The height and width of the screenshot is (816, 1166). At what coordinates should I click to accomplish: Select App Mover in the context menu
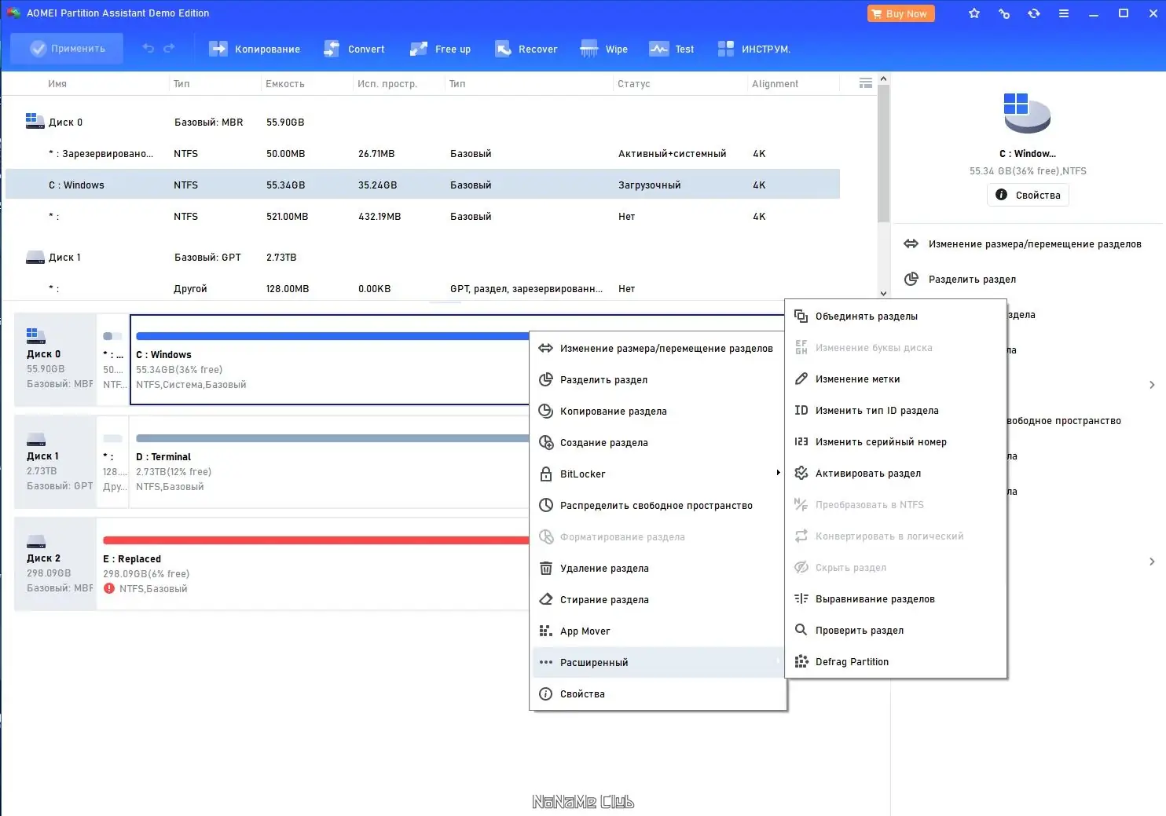pos(585,631)
